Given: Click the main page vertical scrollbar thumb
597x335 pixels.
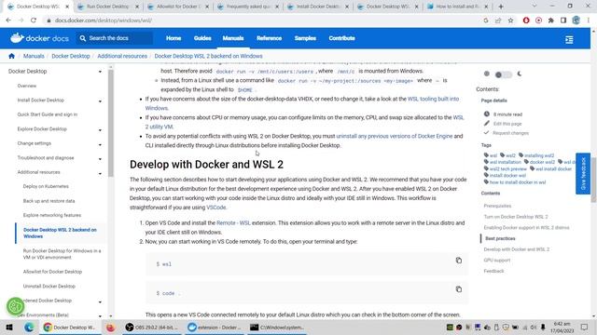Looking at the screenshot, I should pyautogui.click(x=593, y=180).
